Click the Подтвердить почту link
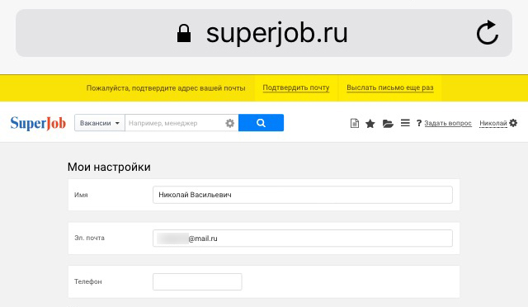 click(x=296, y=87)
